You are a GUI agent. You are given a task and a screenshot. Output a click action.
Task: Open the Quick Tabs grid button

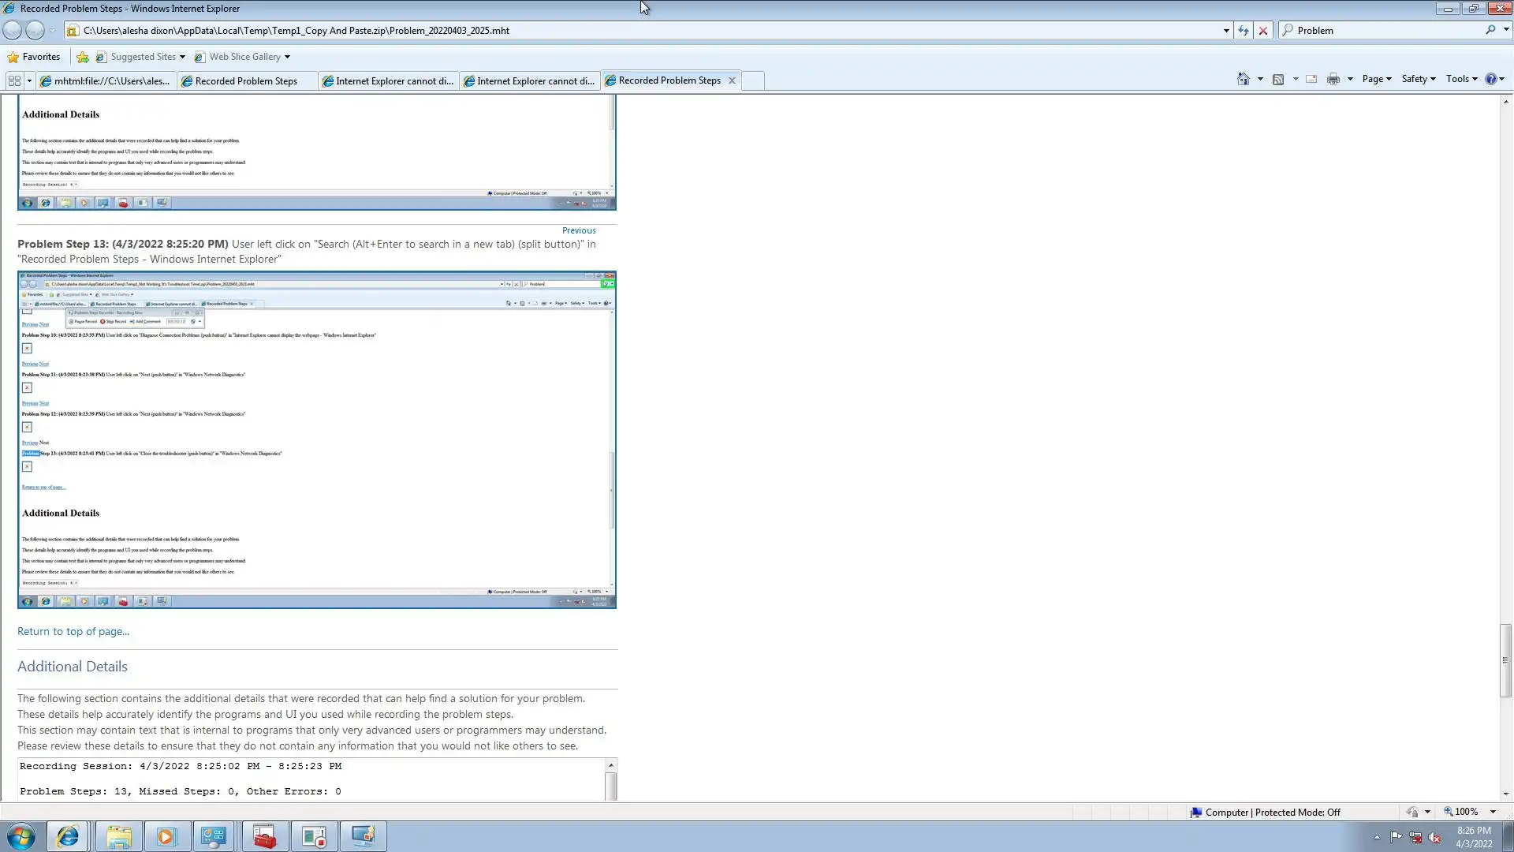[x=14, y=80]
